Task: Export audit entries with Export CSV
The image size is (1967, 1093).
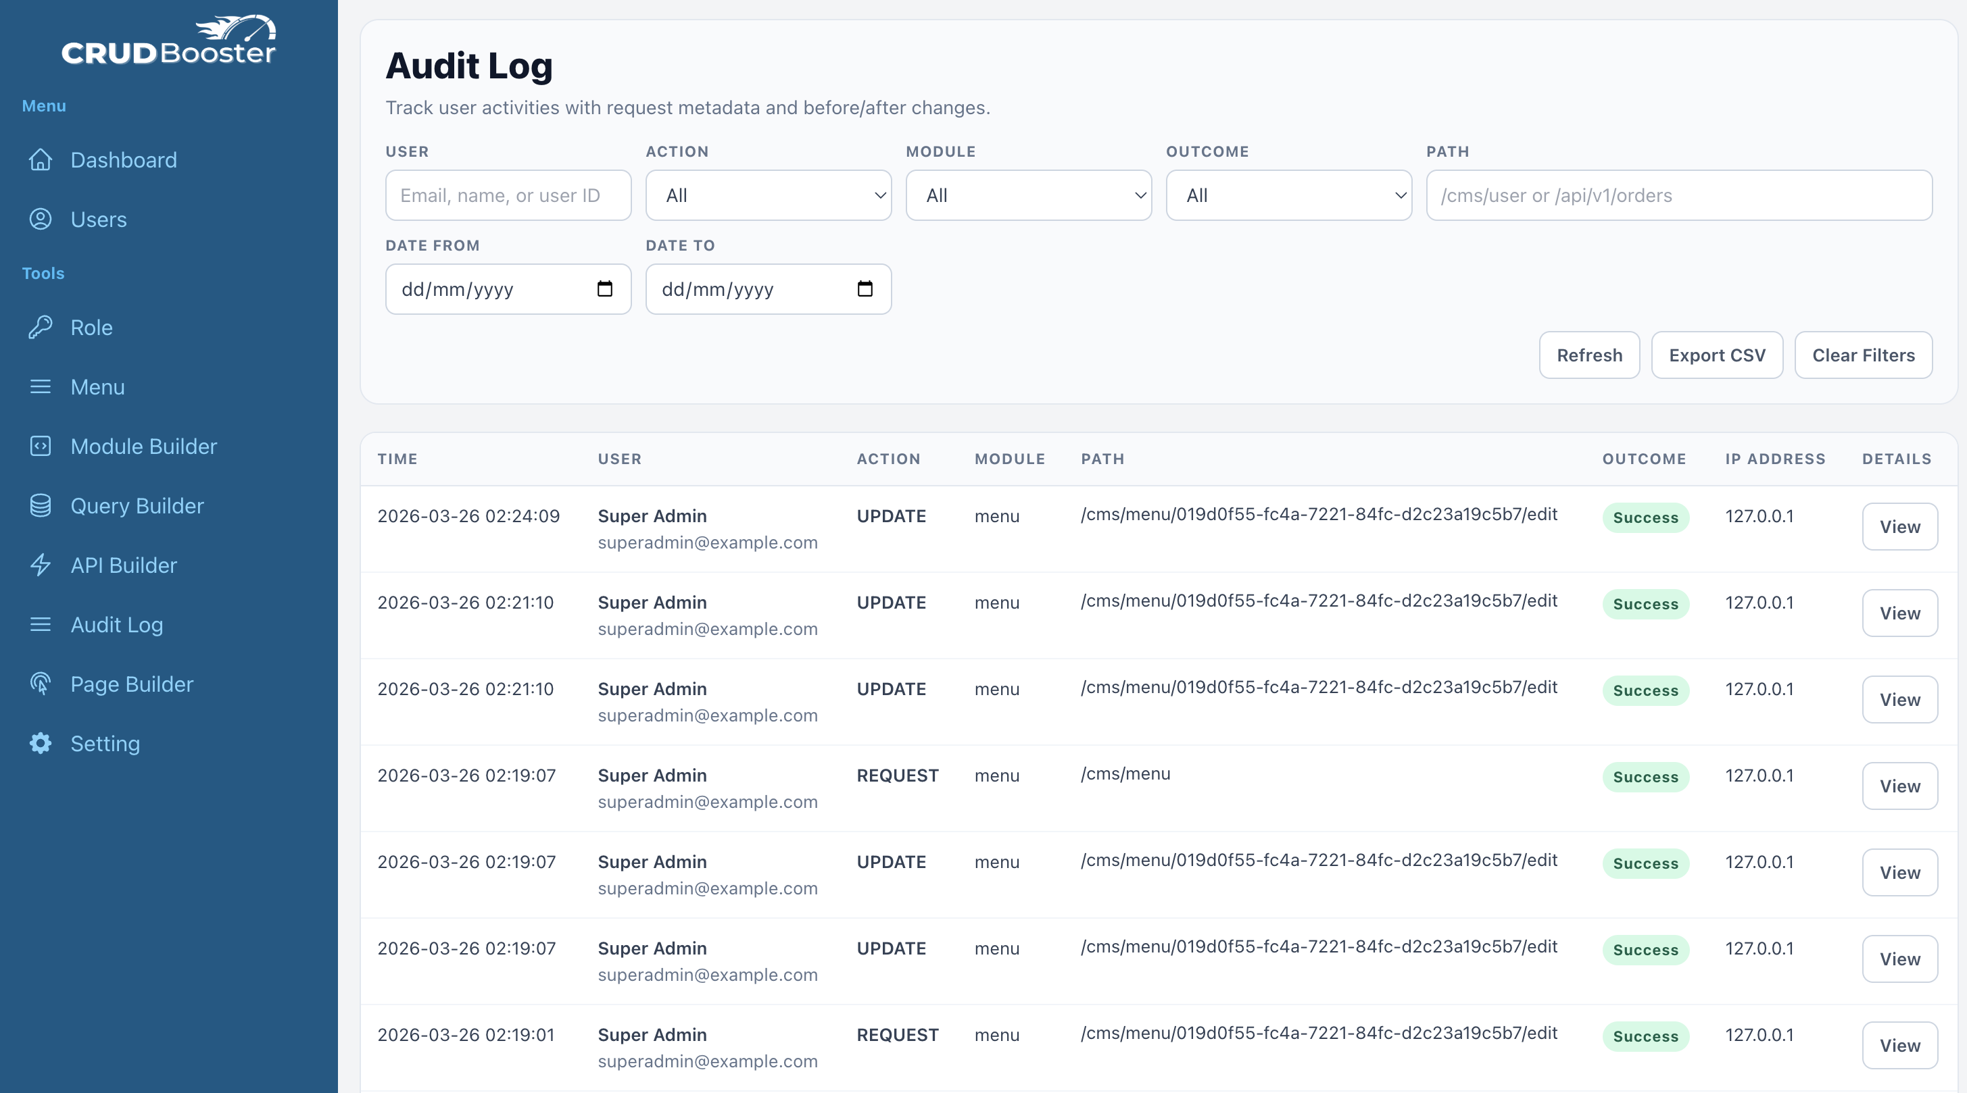Action: point(1716,354)
